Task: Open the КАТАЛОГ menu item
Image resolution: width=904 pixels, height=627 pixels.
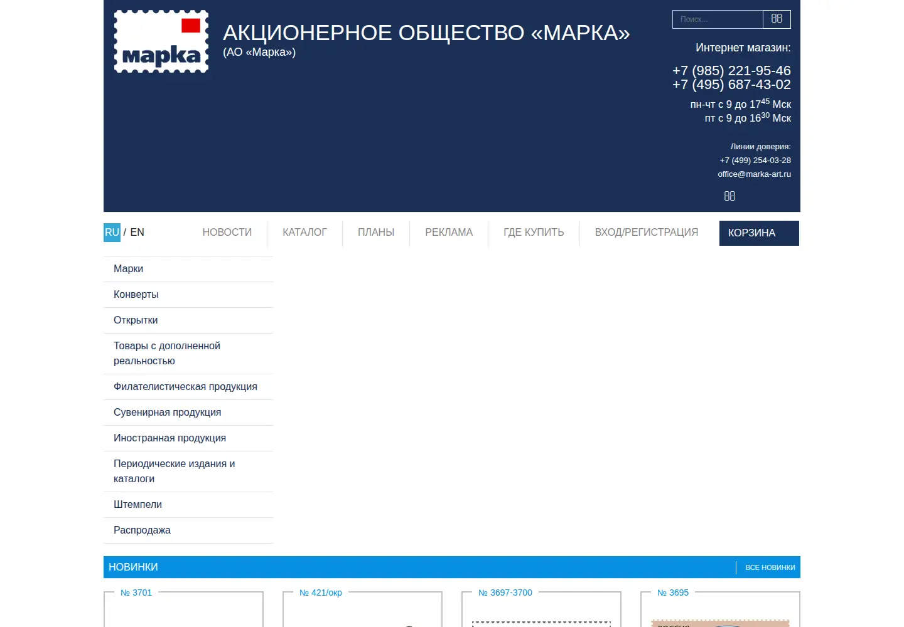Action: click(304, 232)
